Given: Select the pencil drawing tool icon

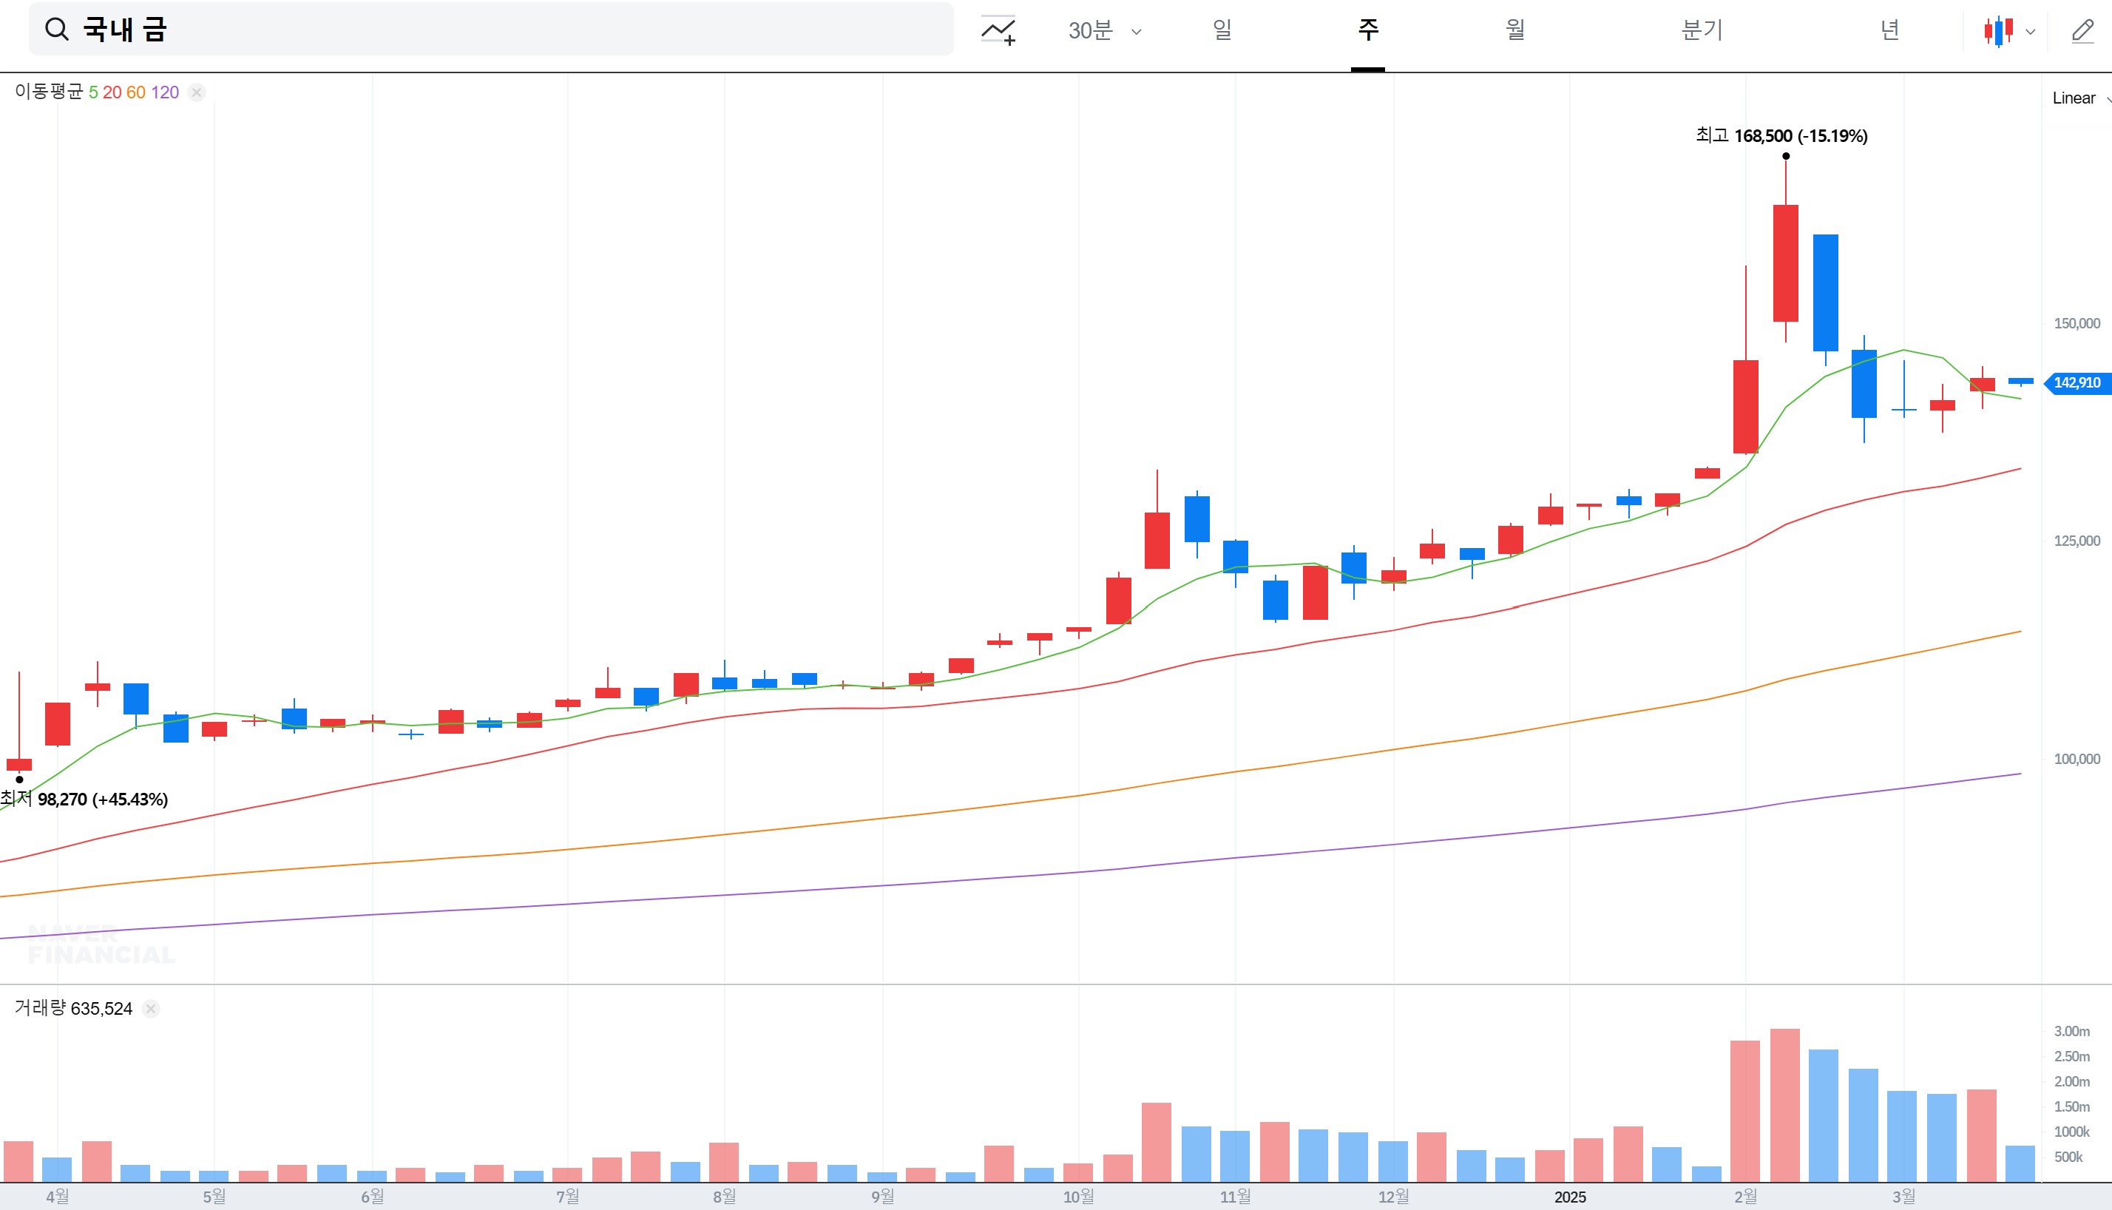Looking at the screenshot, I should click(x=2083, y=32).
